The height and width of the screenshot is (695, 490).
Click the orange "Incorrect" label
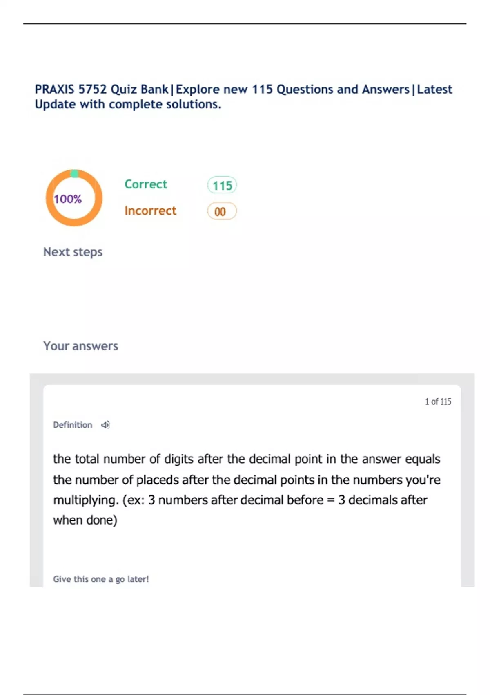(x=150, y=211)
